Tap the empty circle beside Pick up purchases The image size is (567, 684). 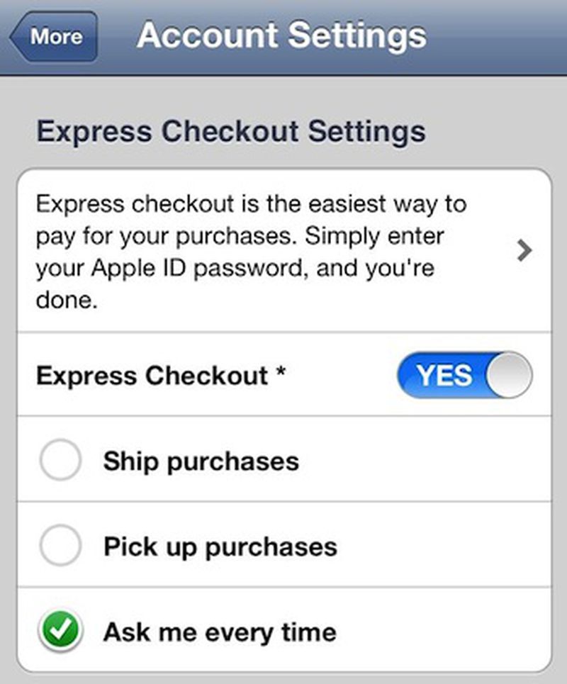click(60, 546)
